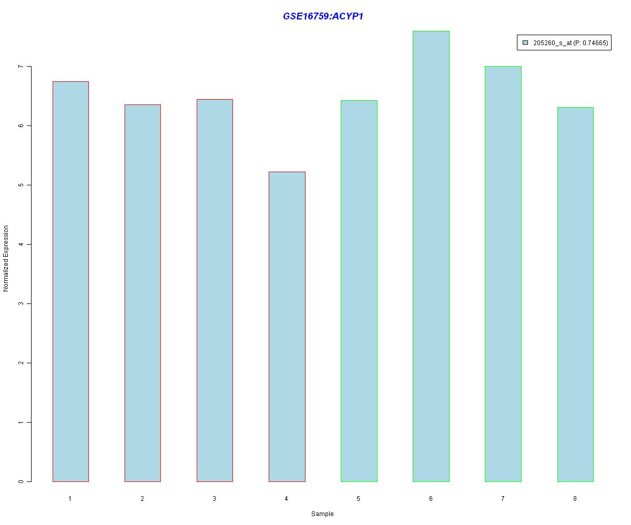
Task: Click the x-axis label 6
Action: pyautogui.click(x=431, y=498)
